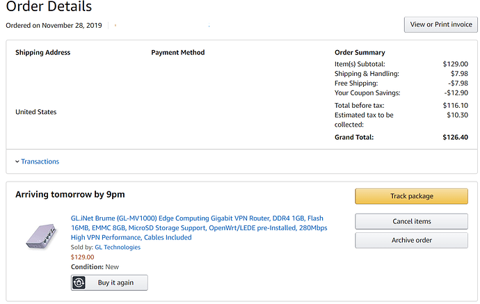Select the Archive order button
This screenshot has height=304, width=480.
click(x=411, y=240)
